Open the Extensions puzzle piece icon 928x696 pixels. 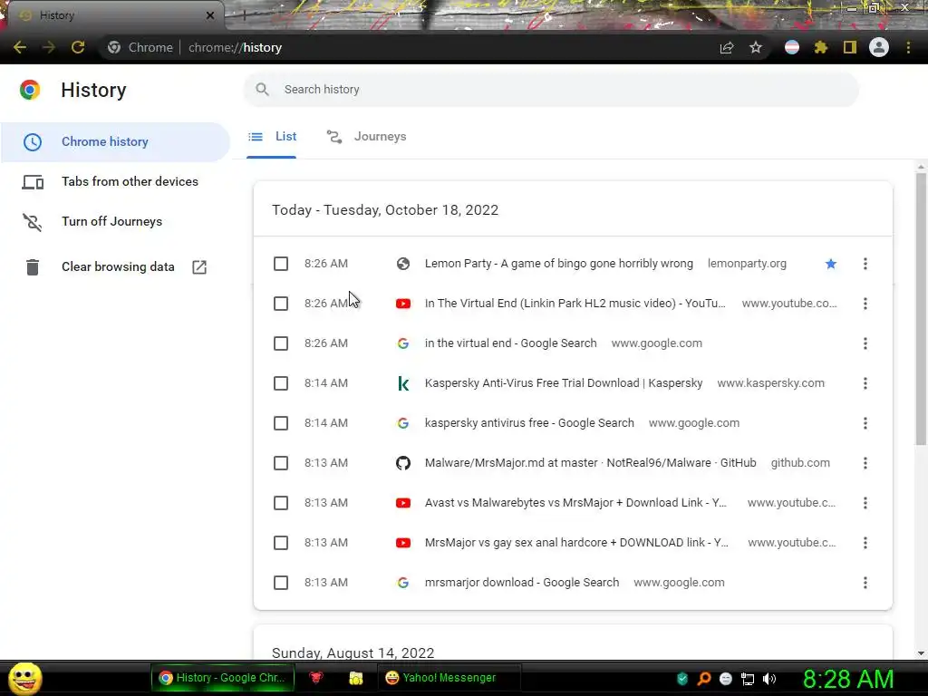[821, 47]
